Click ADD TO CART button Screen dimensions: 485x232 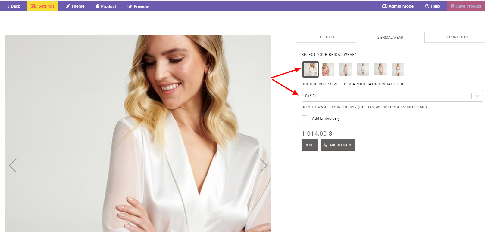click(x=338, y=145)
